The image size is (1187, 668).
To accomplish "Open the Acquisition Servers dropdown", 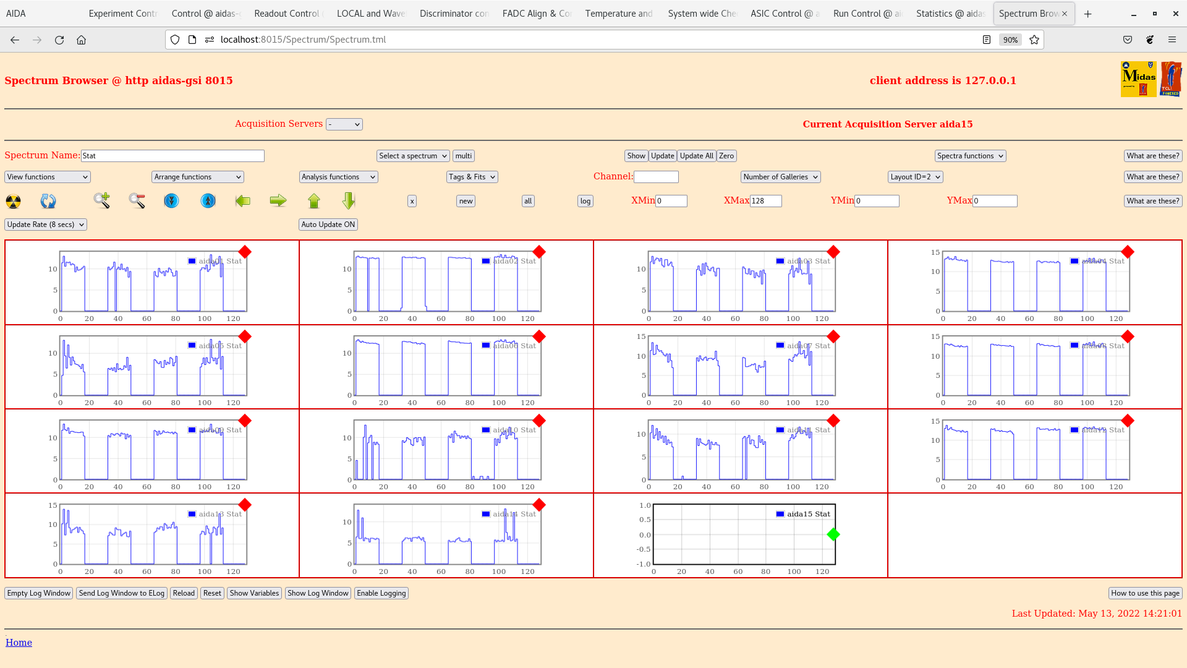I will (344, 124).
